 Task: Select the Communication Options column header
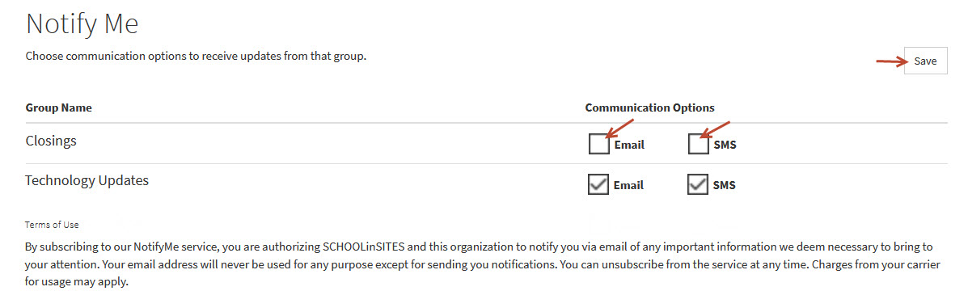649,108
